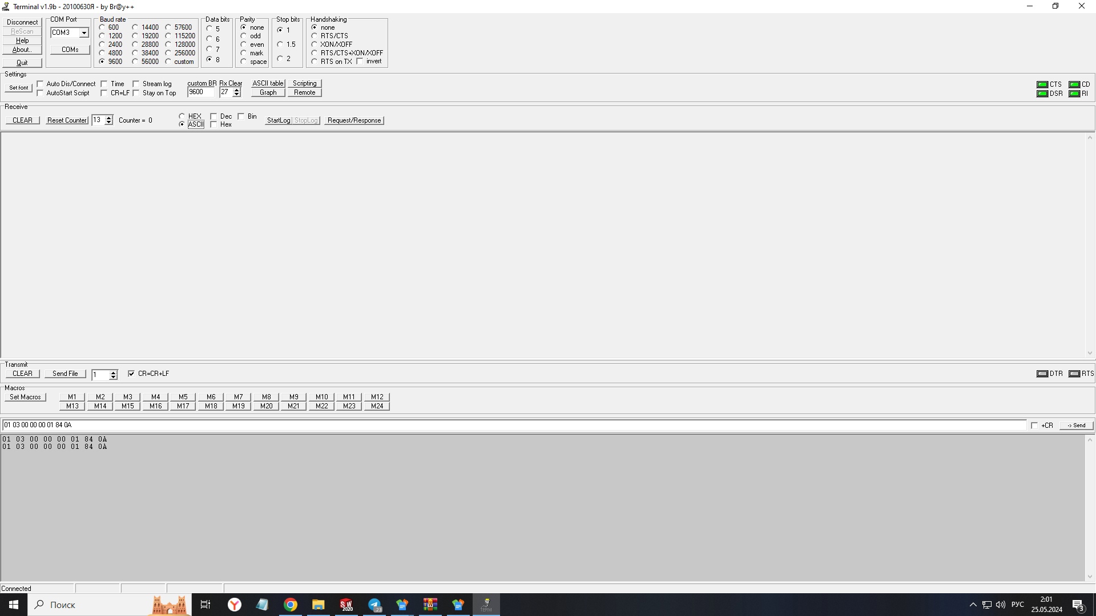1096x616 pixels.
Task: Uncheck CR=CR+LF transmit option
Action: pyautogui.click(x=131, y=374)
